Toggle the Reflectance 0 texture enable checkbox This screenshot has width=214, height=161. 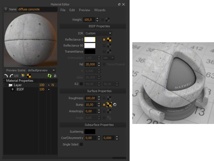tap(104, 40)
